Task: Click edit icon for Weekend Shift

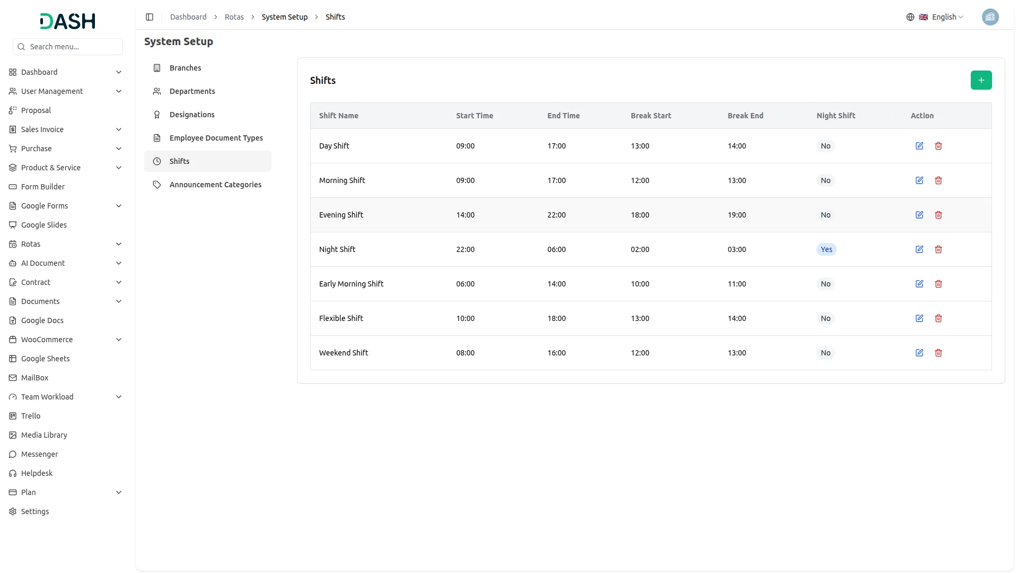Action: point(919,353)
